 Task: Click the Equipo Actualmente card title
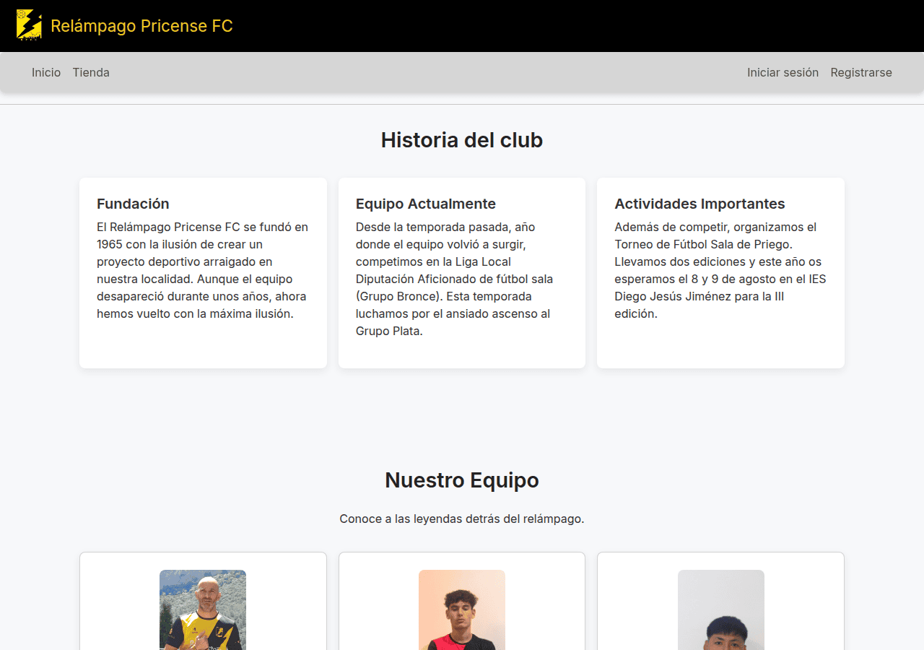click(x=426, y=204)
